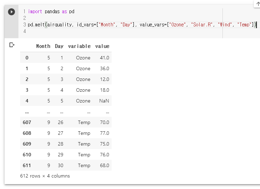Screen dimensions: 260x189
Task: Click the "Solar.R" string in code
Action: pos(202,25)
